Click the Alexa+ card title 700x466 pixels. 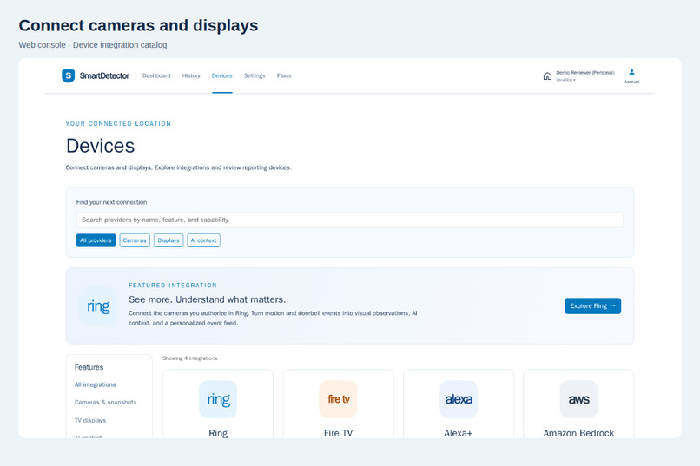coord(459,433)
